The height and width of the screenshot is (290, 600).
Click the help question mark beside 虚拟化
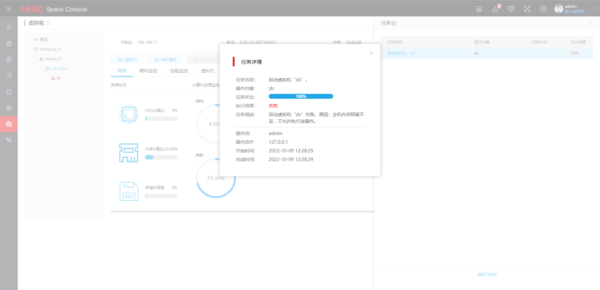point(48,23)
